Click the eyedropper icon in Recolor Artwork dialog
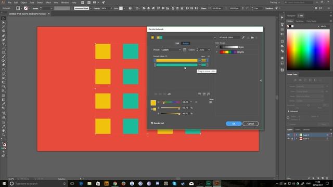This screenshot has width=333, height=187. pyautogui.click(x=243, y=37)
